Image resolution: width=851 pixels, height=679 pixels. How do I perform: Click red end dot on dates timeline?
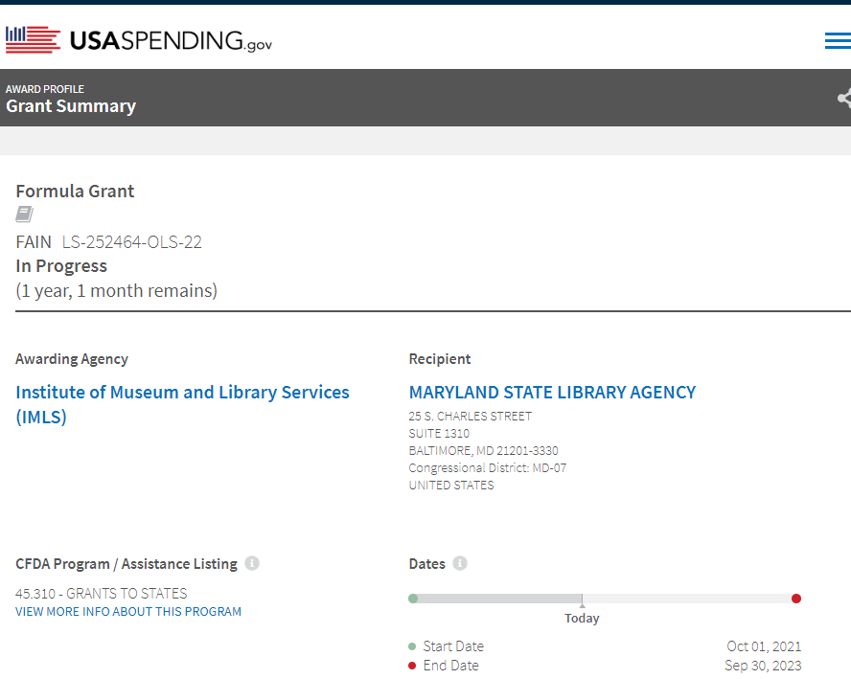[796, 599]
